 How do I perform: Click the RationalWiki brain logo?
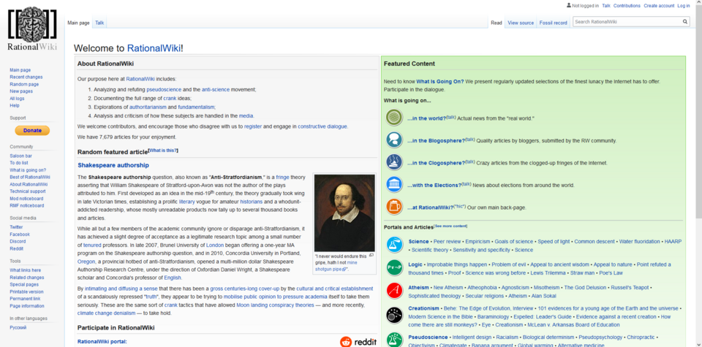[x=31, y=28]
